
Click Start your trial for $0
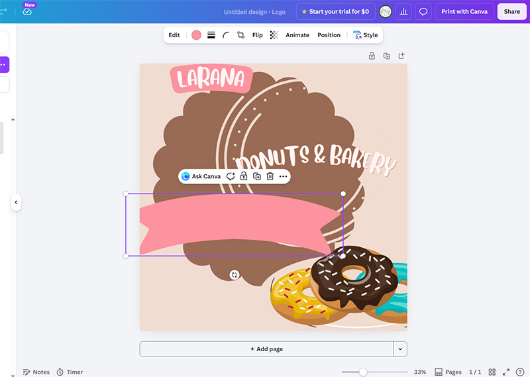335,11
